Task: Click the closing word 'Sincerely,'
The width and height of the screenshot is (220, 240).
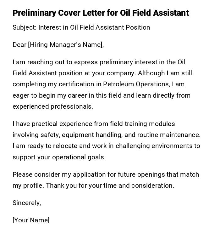Action: (27, 203)
